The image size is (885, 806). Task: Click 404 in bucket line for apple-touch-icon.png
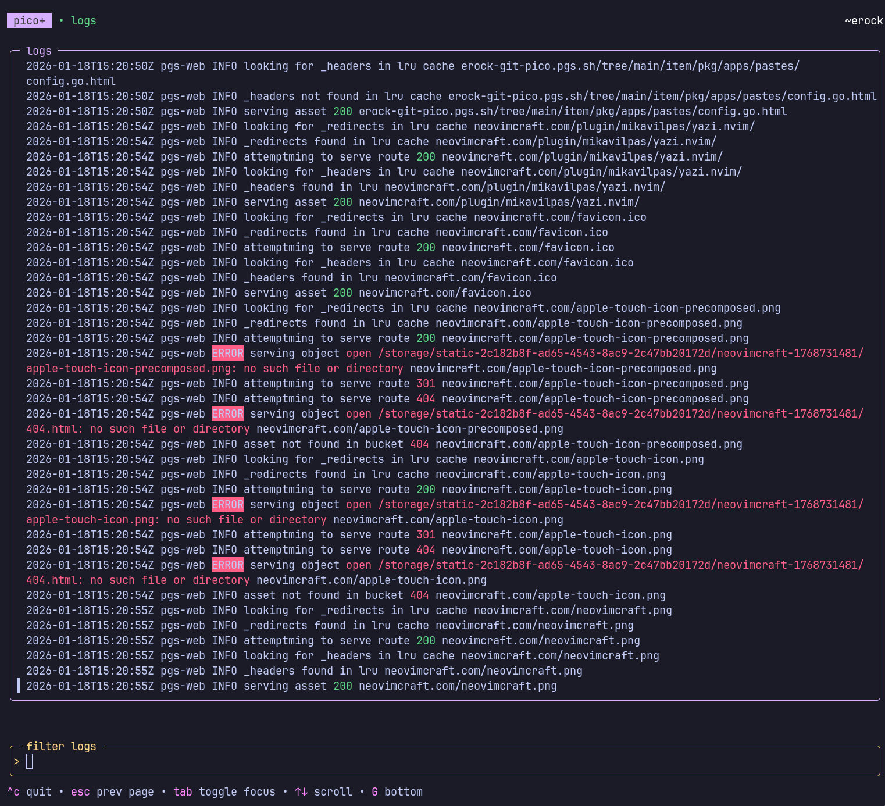coord(419,595)
